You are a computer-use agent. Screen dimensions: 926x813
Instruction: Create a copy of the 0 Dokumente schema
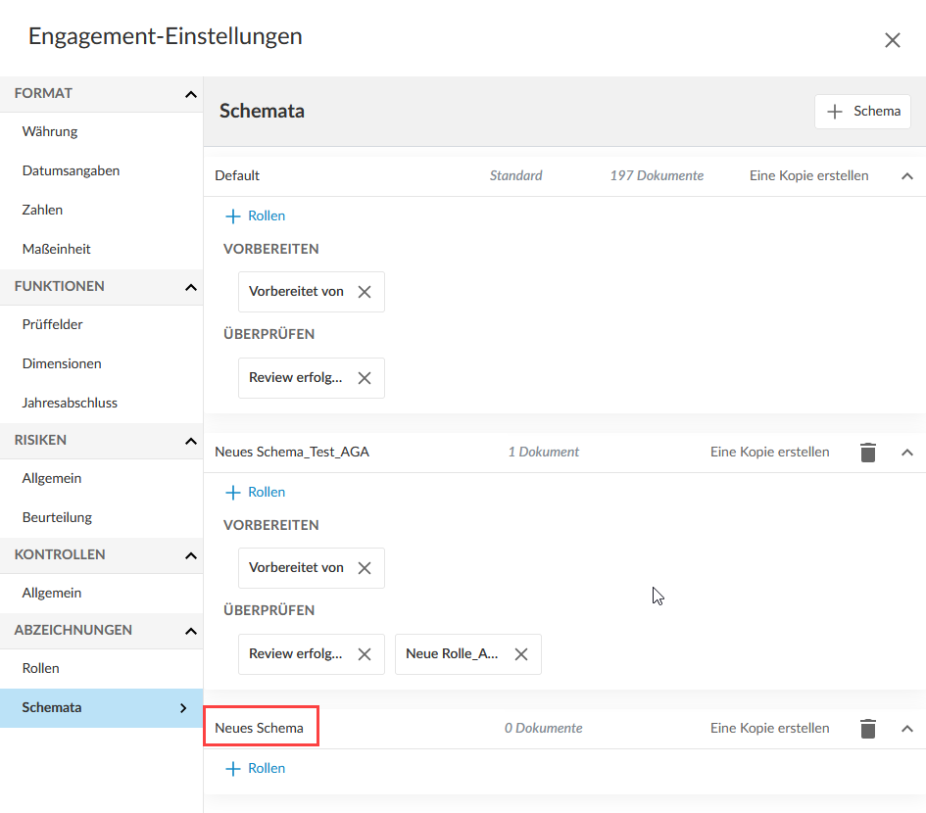769,729
